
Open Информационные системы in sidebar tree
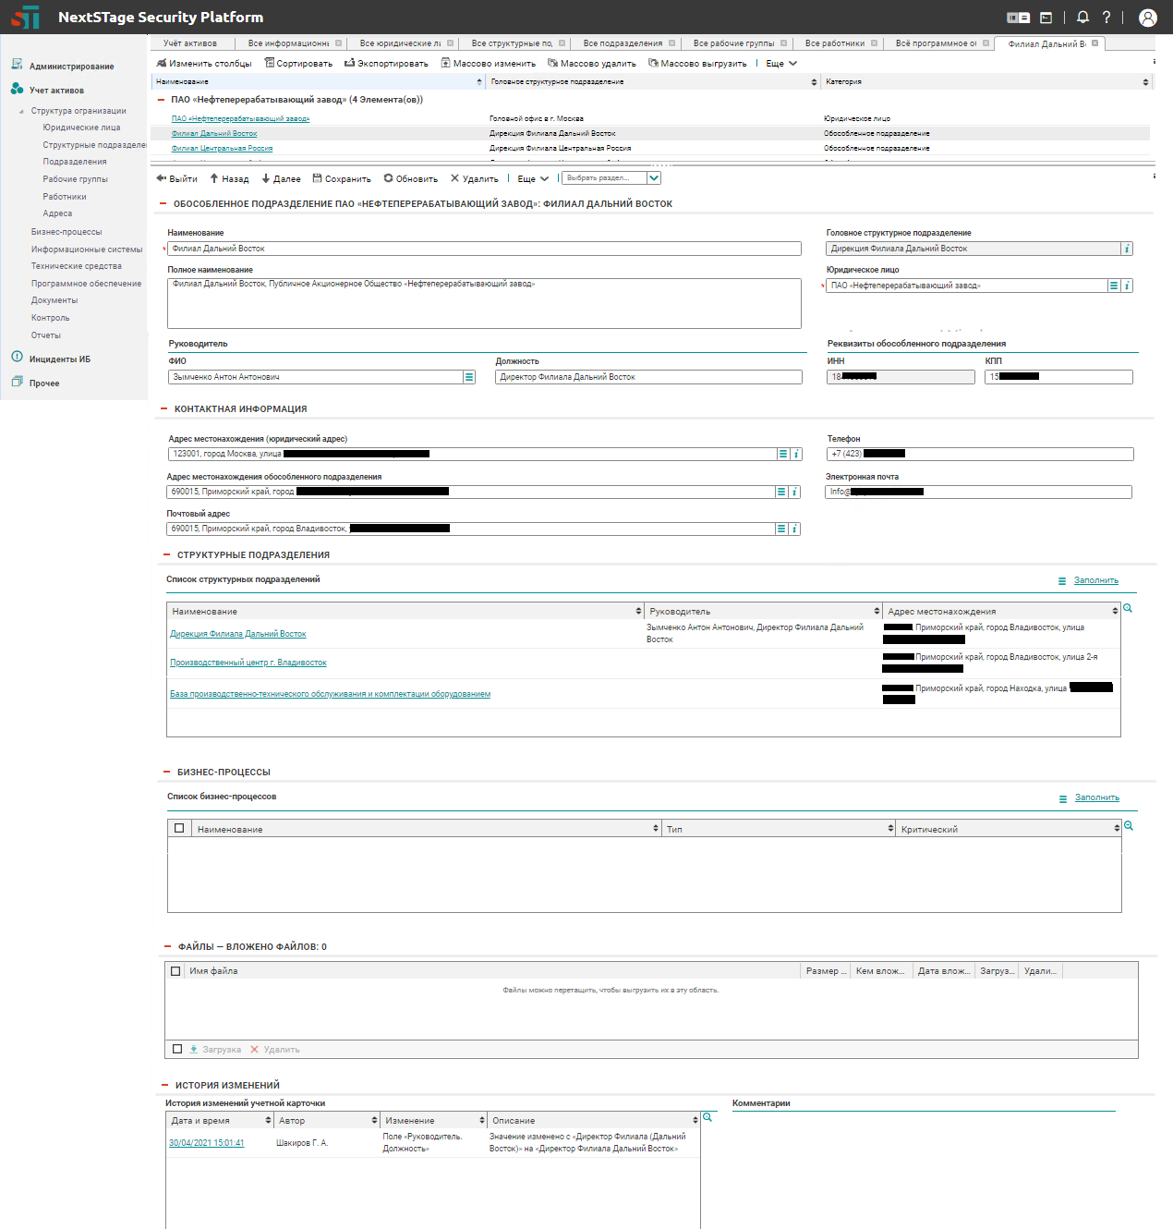tap(87, 249)
